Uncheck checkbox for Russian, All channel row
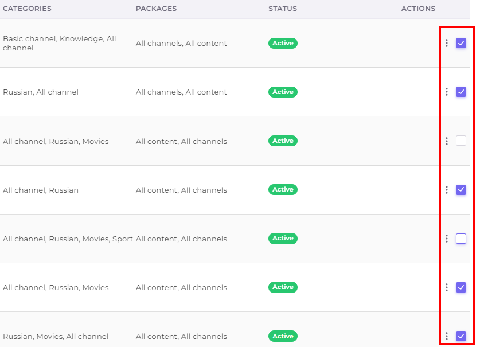This screenshot has height=347, width=480. pyautogui.click(x=461, y=92)
